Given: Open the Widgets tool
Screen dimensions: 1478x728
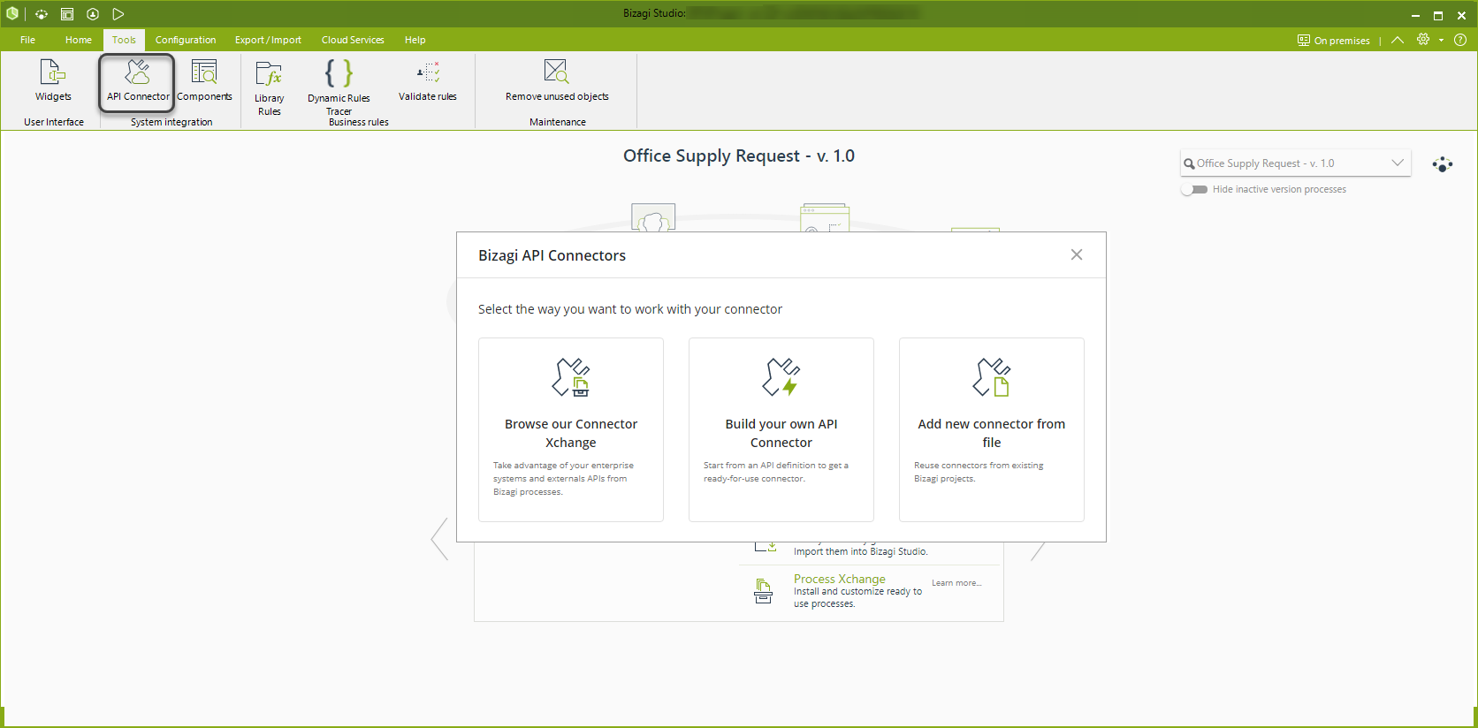Looking at the screenshot, I should click(53, 80).
